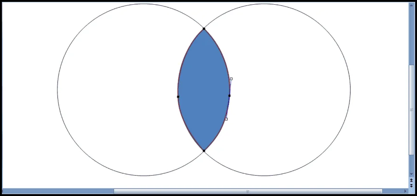Click the vertical scrollbar thumb
This screenshot has width=417, height=196.
pyautogui.click(x=411, y=110)
